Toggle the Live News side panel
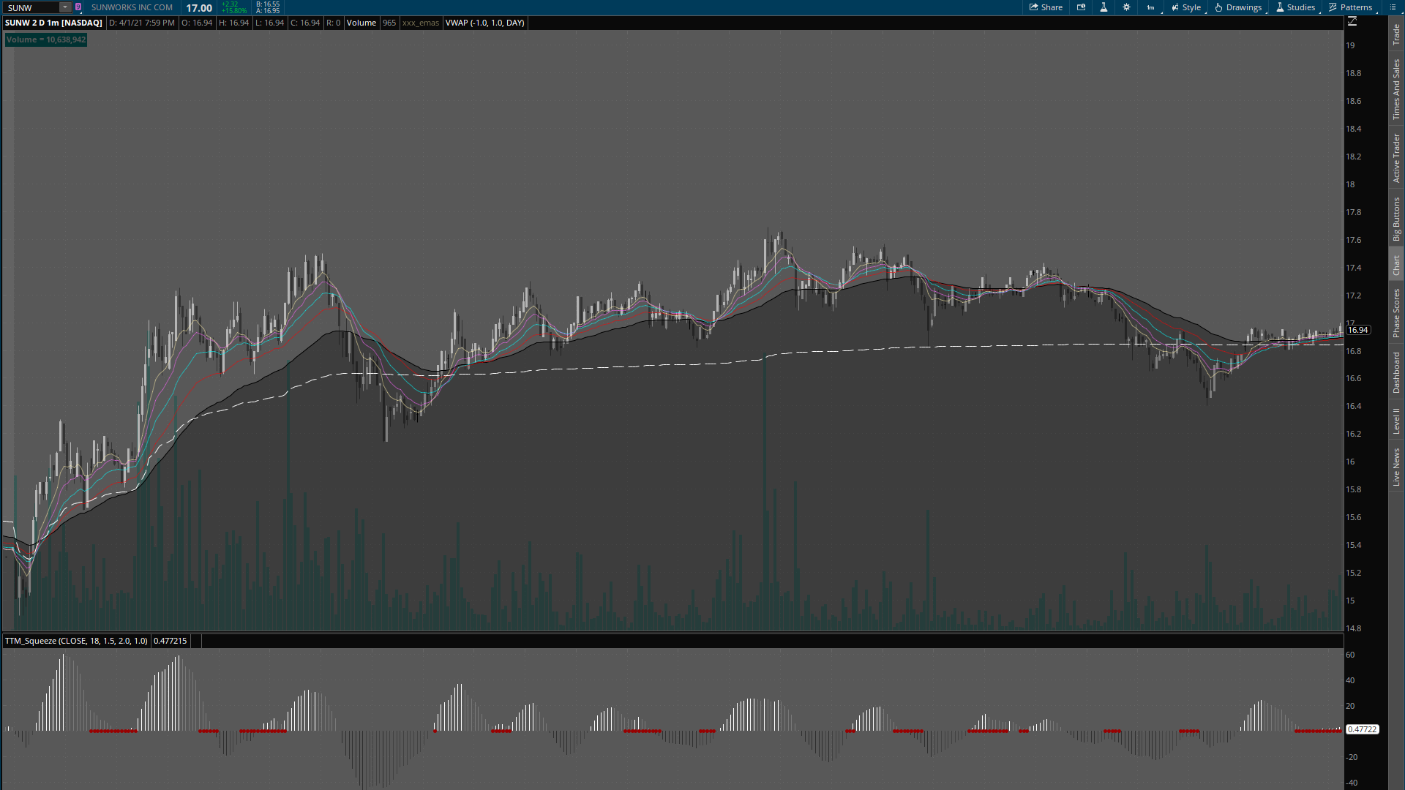 [x=1396, y=467]
